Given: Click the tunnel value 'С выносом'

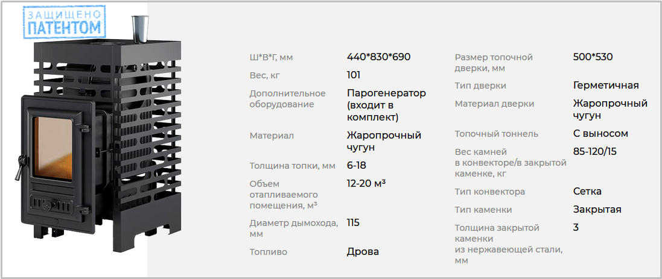Looking at the screenshot, I should 601,134.
